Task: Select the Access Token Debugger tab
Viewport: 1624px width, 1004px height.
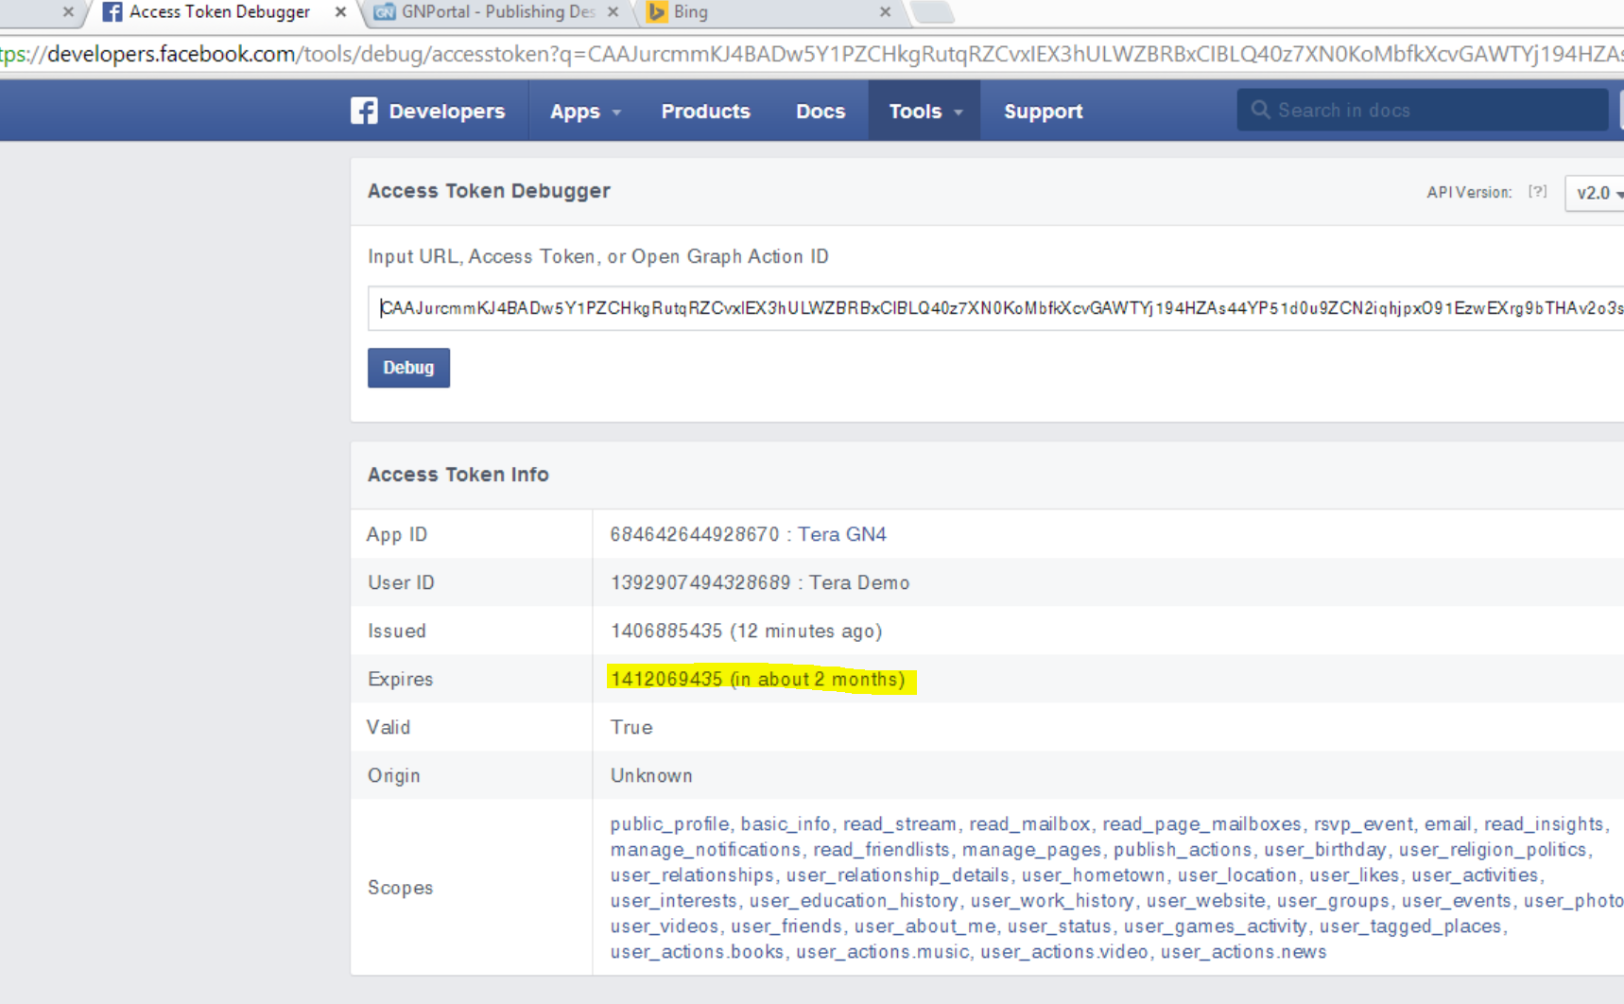Action: 219,12
